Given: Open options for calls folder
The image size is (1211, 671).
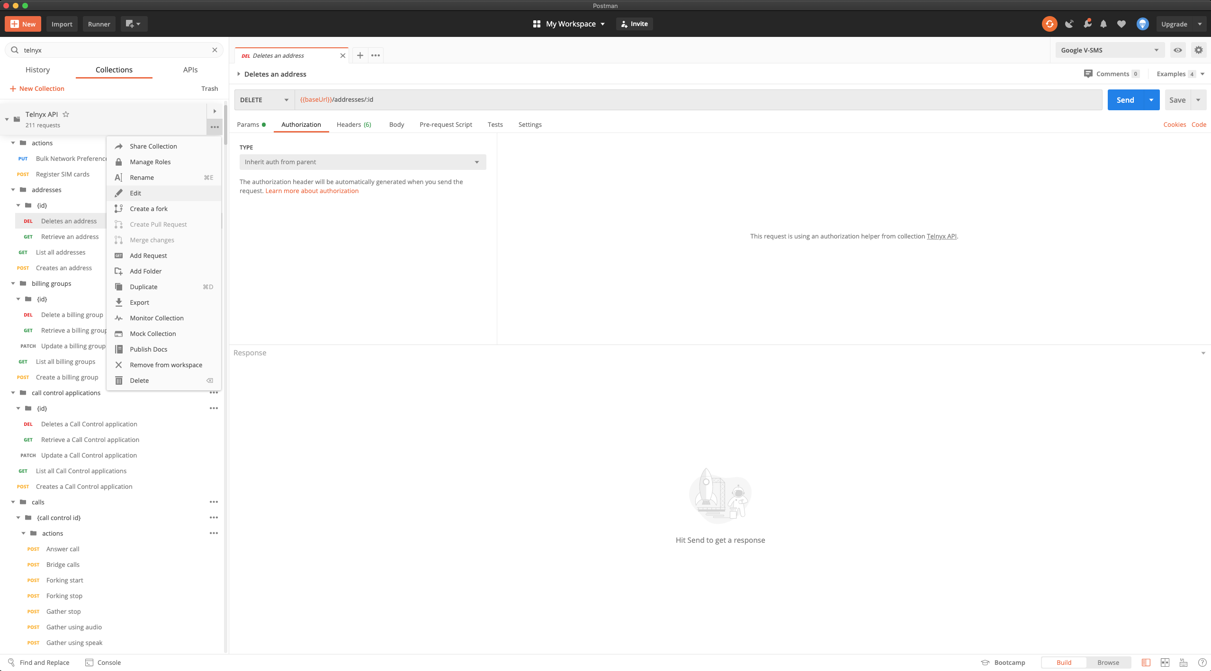Looking at the screenshot, I should (214, 502).
